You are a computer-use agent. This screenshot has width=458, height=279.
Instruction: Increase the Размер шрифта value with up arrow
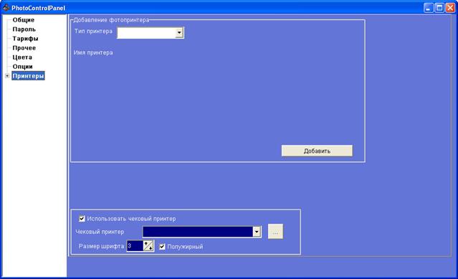click(146, 244)
